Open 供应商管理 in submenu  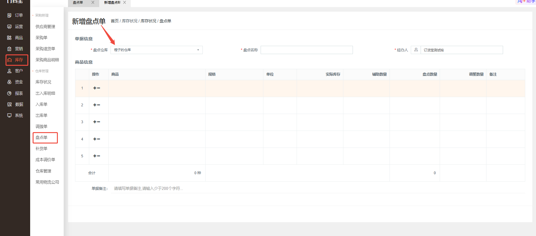coord(45,27)
